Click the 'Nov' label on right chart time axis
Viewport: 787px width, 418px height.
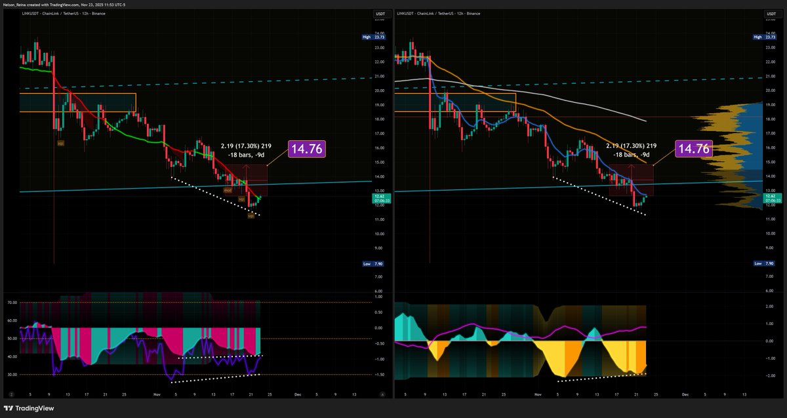tap(539, 395)
